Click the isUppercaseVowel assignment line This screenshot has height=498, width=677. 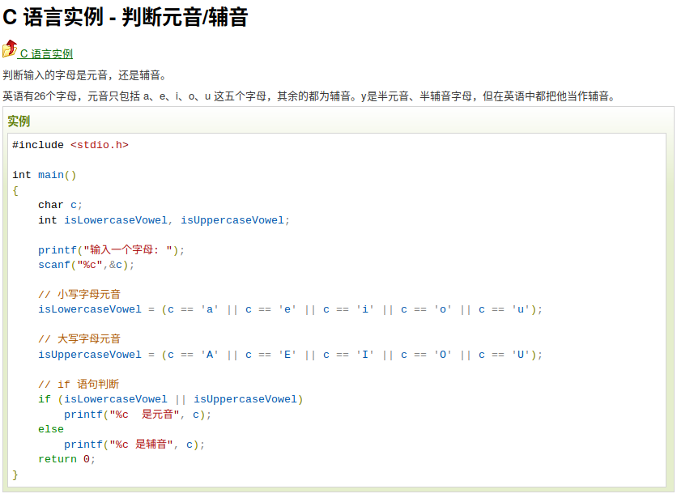(290, 355)
